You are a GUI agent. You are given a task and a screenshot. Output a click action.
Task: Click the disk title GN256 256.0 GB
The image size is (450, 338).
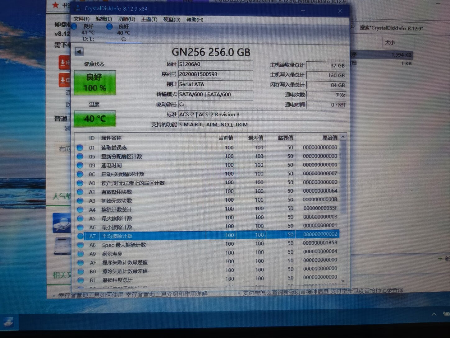[x=211, y=52]
